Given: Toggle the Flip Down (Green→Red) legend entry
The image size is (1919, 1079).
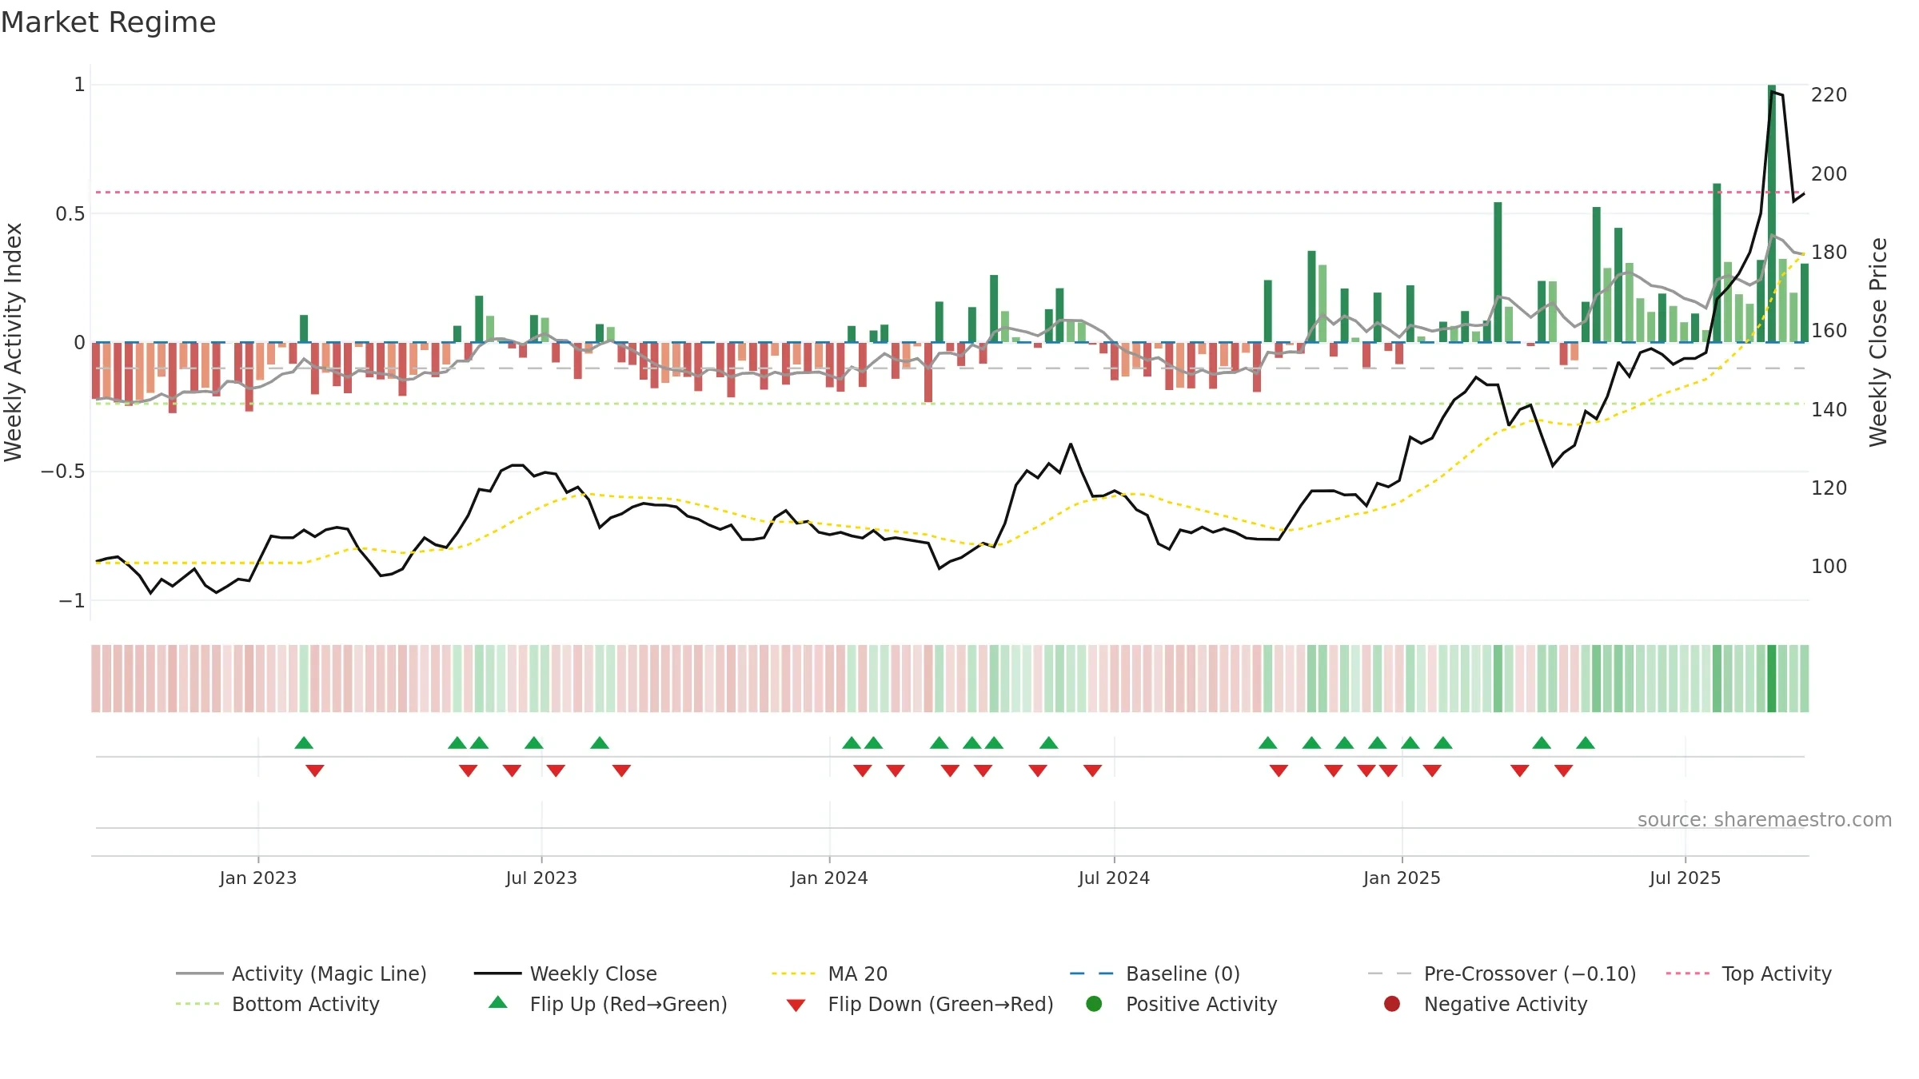Looking at the screenshot, I should click(x=920, y=1004).
